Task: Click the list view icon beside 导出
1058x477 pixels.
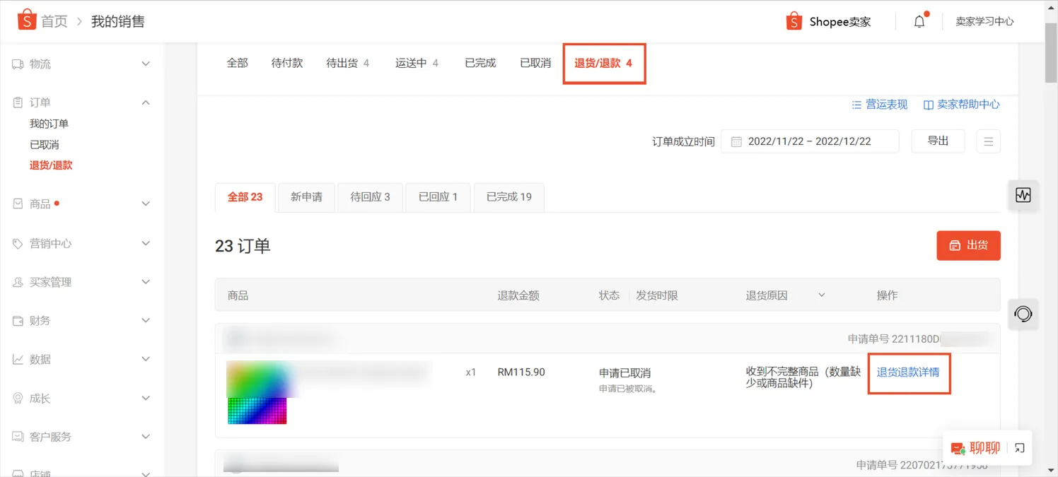Action: click(988, 141)
